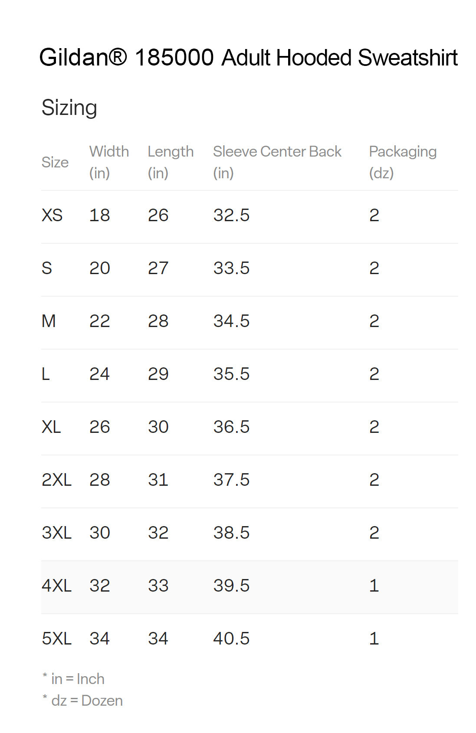
Task: Click the width value 20 for size S
Action: tap(99, 268)
